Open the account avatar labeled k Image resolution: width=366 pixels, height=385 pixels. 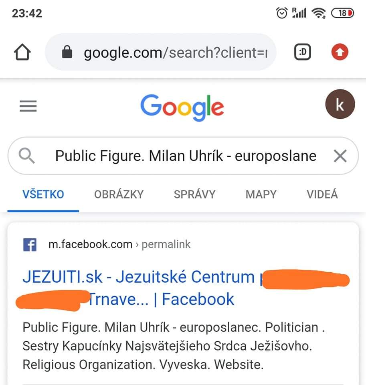pos(340,104)
